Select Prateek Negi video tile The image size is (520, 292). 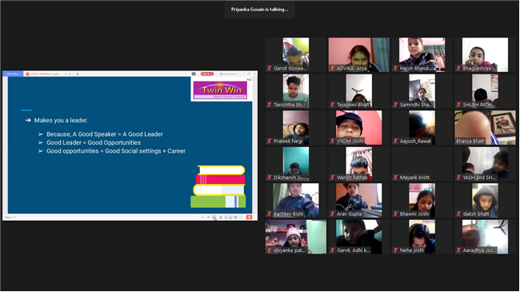(296, 128)
